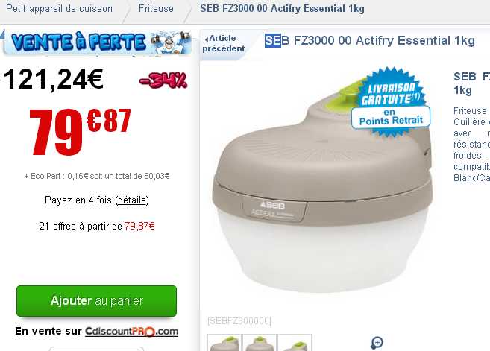
Task: View 21 offres à partir de link
Action: click(97, 226)
